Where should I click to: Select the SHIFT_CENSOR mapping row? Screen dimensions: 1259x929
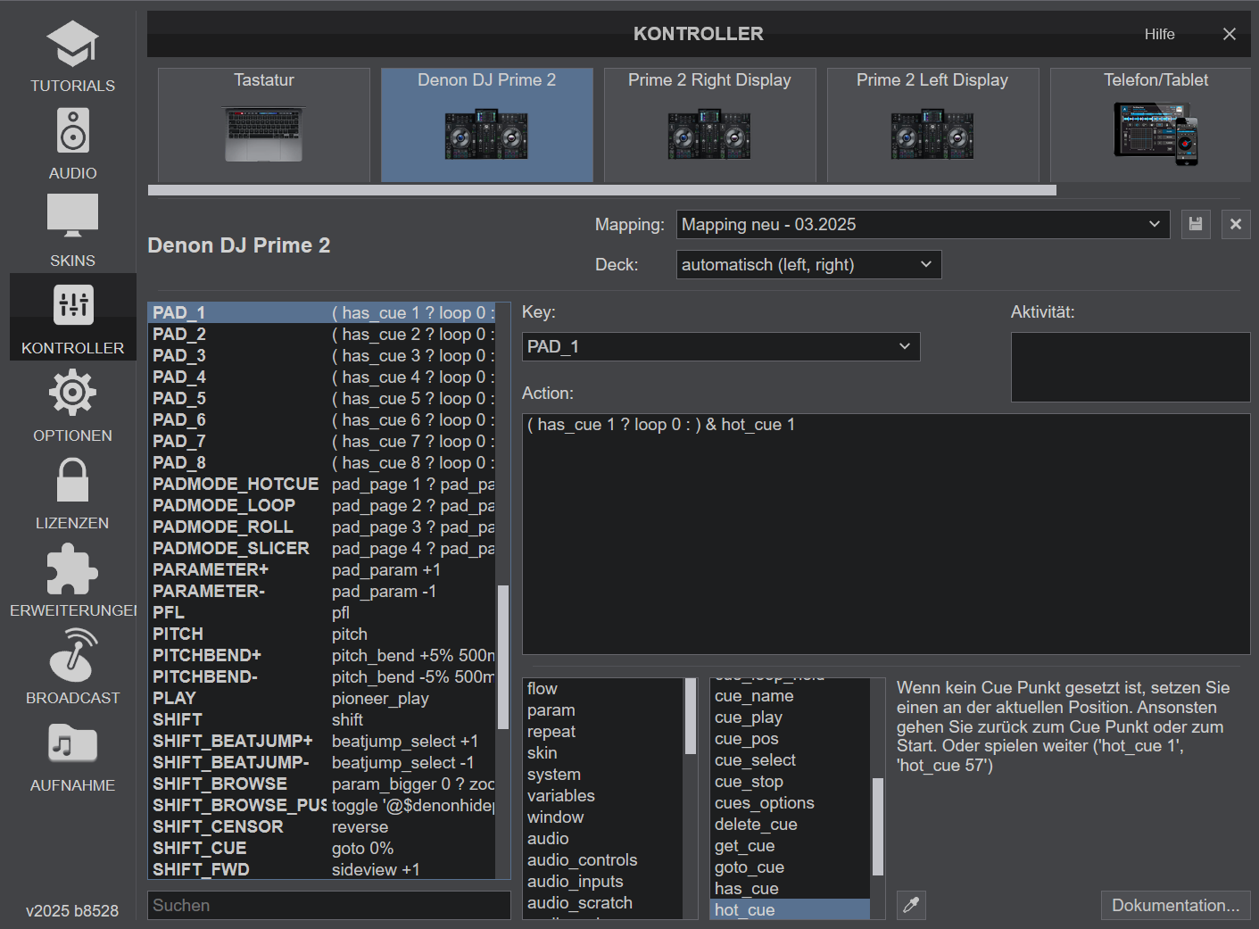tap(322, 826)
